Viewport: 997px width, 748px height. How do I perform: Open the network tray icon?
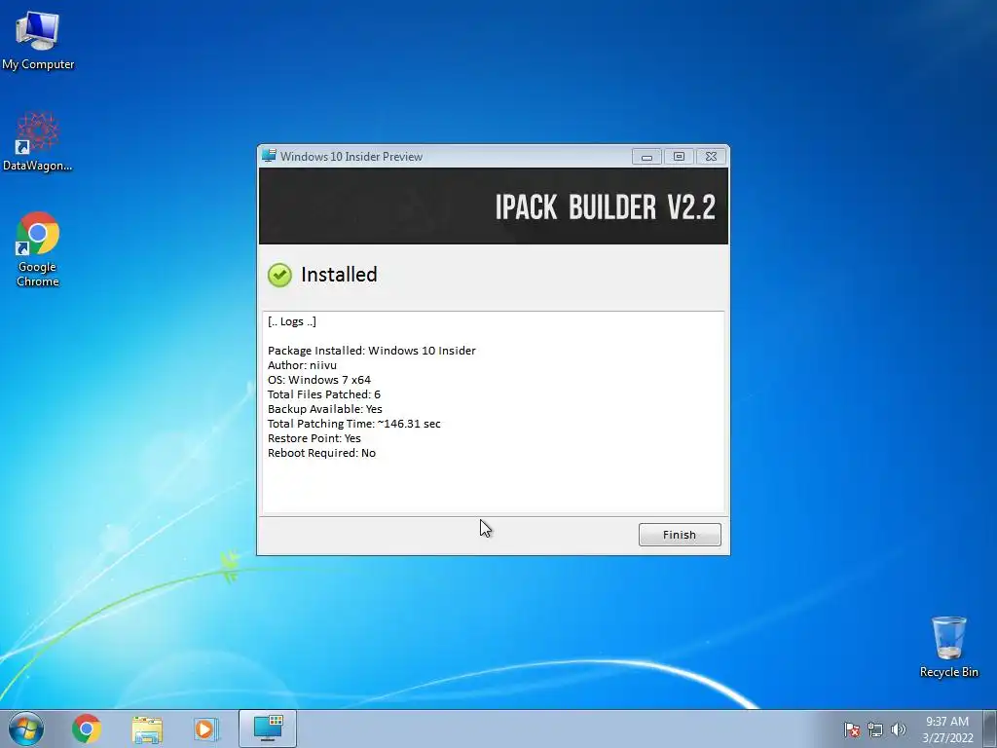point(875,729)
